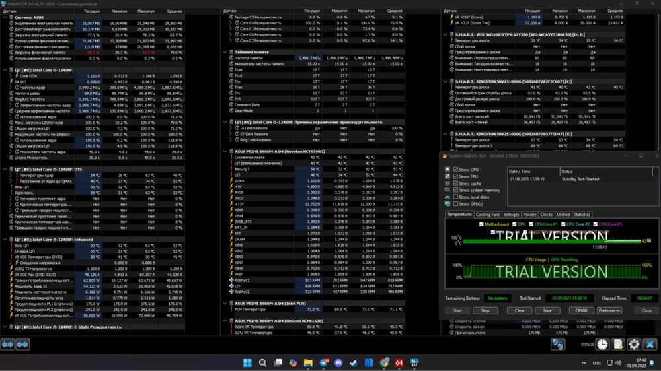
Task: Select the Uncore Множитель row
Action: 96,158
